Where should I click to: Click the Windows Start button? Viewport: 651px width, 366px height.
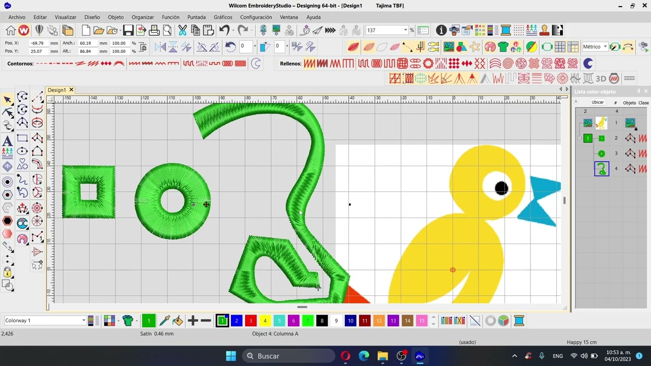coord(231,356)
